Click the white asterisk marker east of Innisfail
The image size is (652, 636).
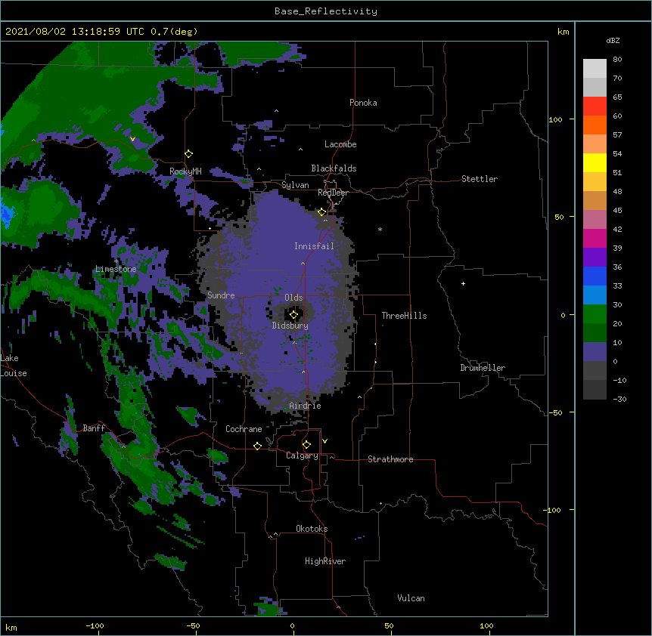coord(380,229)
